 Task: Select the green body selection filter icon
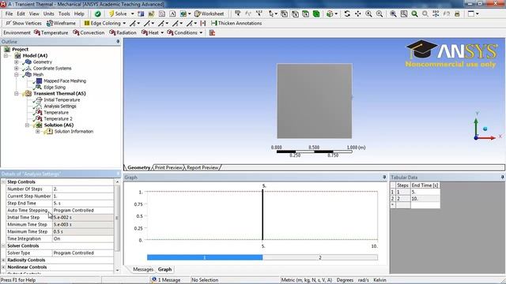[316, 14]
